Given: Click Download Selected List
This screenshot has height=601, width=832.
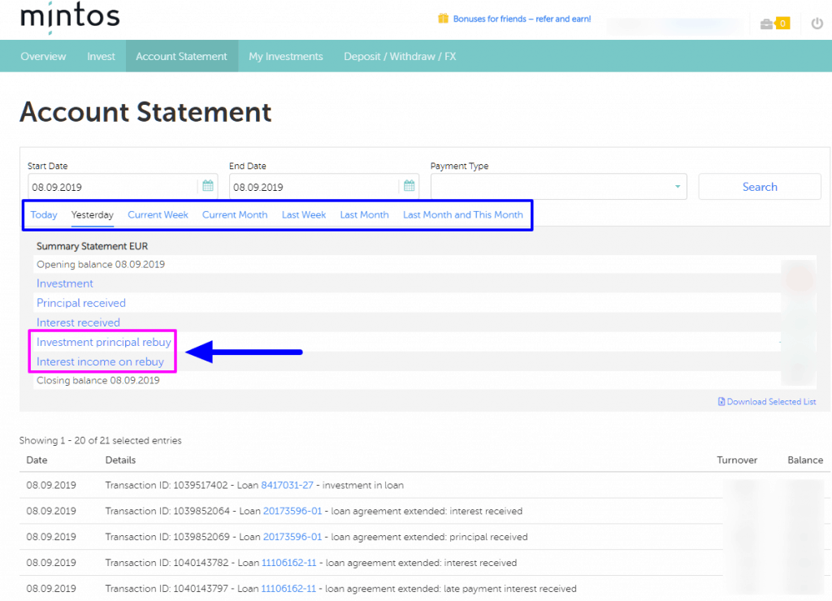Looking at the screenshot, I should click(771, 401).
